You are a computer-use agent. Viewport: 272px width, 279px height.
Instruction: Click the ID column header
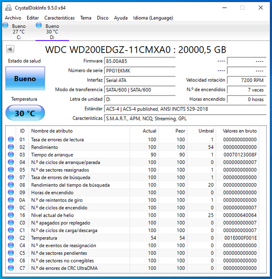point(22,131)
